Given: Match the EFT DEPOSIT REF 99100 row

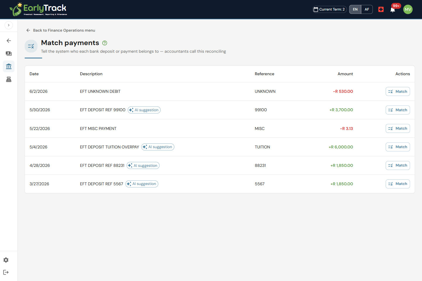Looking at the screenshot, I should point(398,110).
